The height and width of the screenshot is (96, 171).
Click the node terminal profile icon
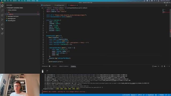point(153,66)
